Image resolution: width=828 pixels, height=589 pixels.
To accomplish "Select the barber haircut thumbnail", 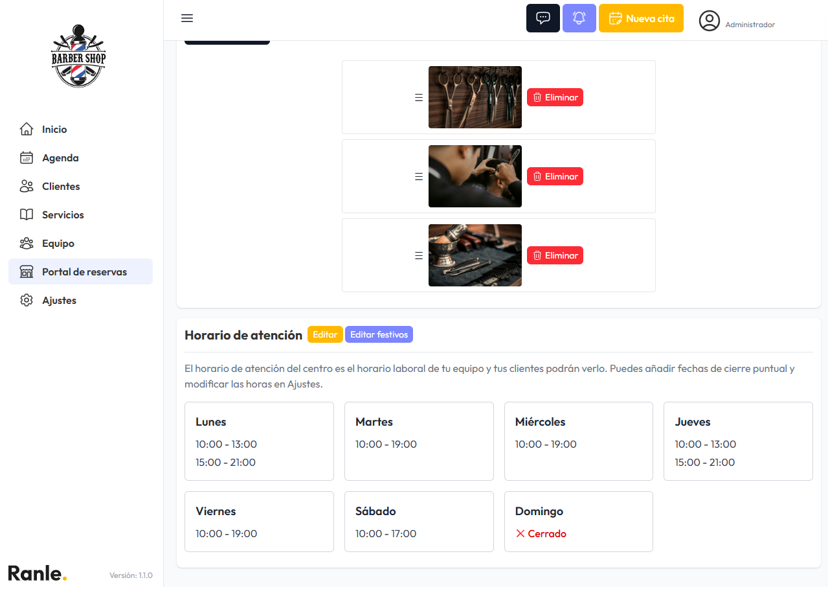I will (x=475, y=176).
